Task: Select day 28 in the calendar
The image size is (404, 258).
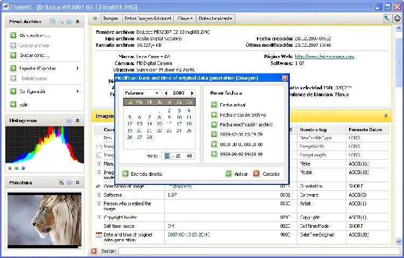Action: pyautogui.click(x=149, y=137)
